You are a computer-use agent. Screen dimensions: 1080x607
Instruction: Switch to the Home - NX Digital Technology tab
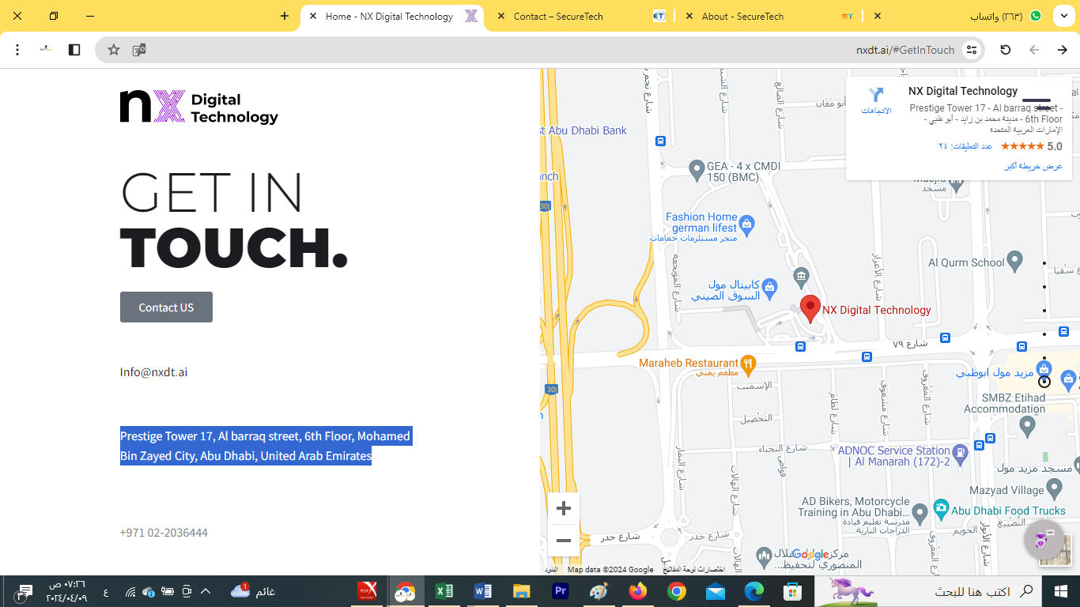pos(392,16)
